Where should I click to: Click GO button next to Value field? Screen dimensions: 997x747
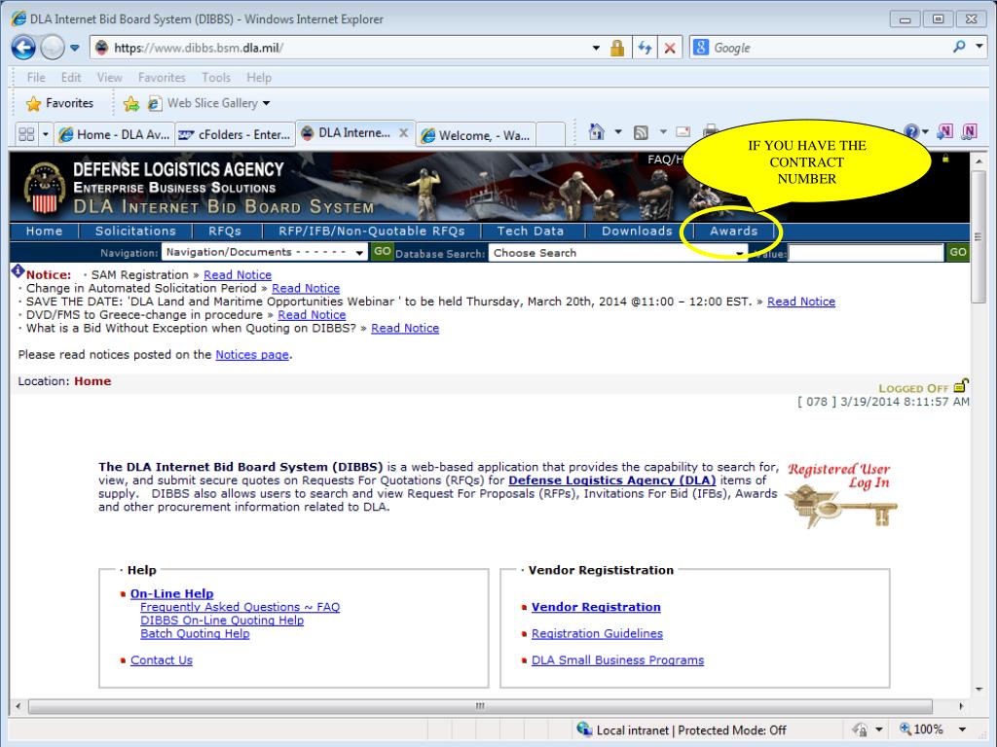pos(958,252)
